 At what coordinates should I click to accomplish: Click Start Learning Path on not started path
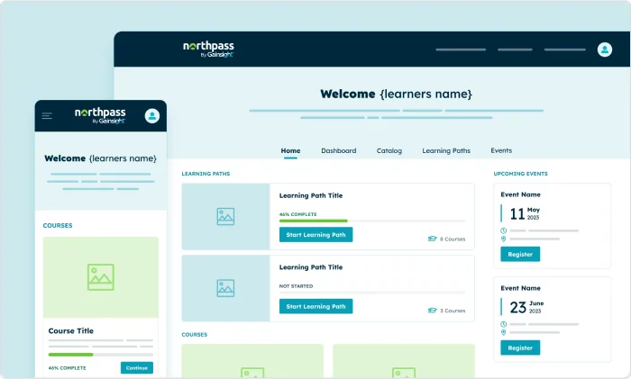click(315, 306)
